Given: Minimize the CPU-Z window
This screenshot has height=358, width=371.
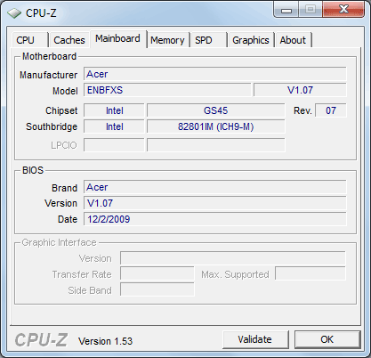Looking at the screenshot, I should click(286, 10).
